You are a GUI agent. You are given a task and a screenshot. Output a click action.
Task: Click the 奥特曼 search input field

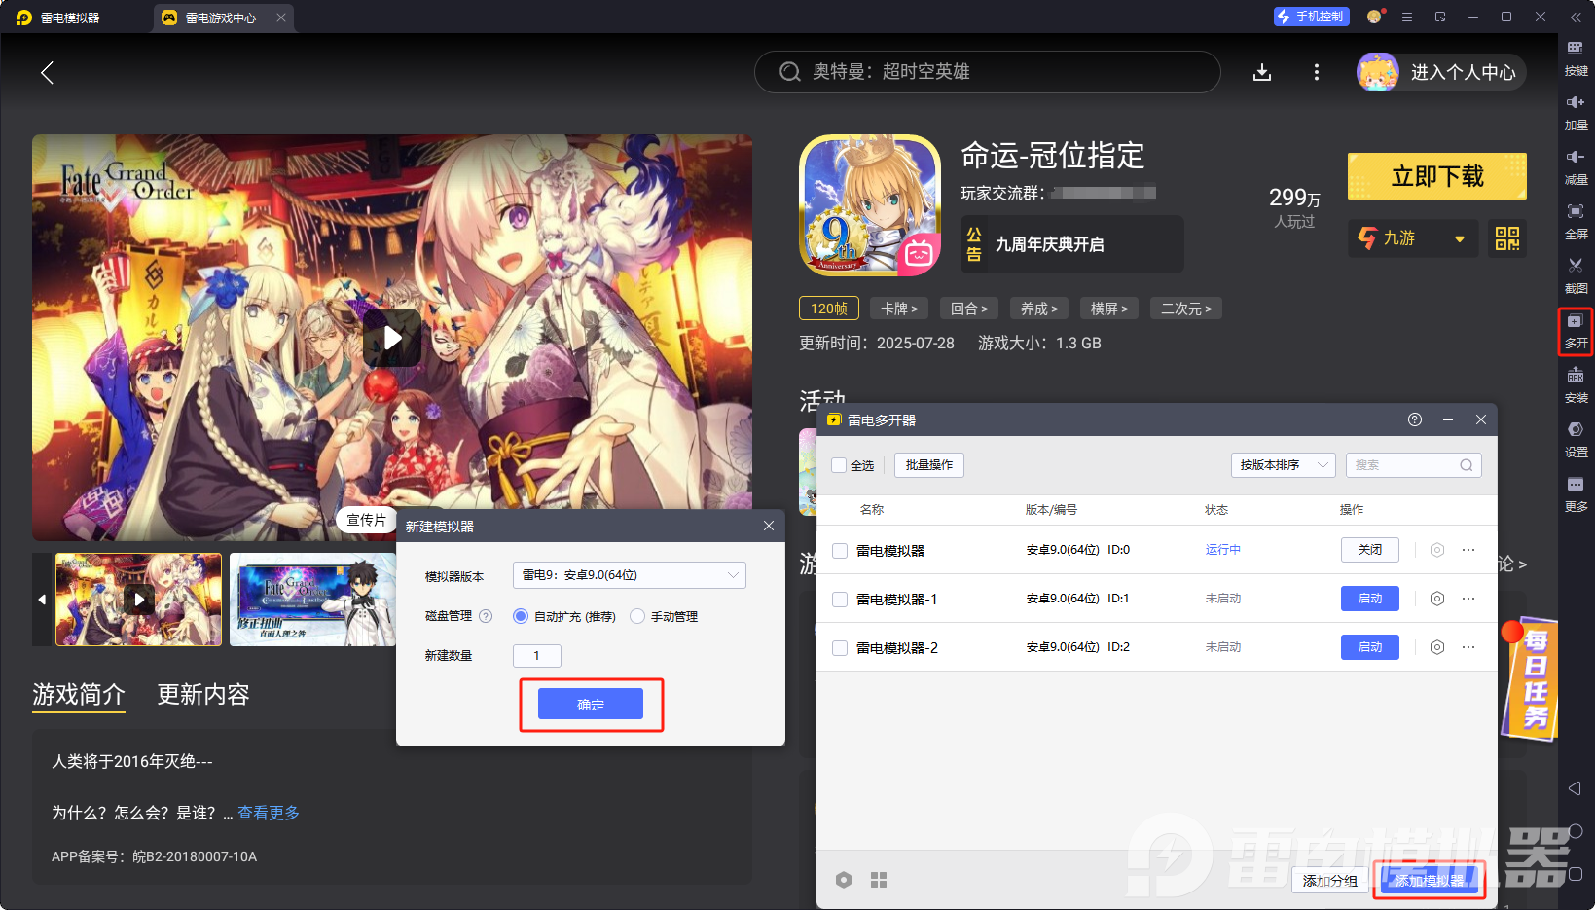point(986,71)
